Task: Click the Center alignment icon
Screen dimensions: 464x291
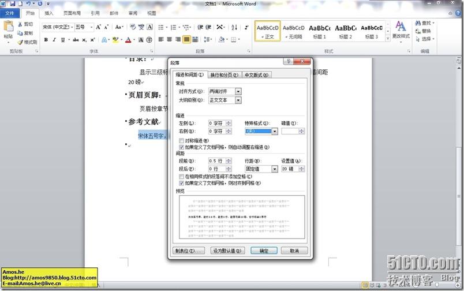Action: click(x=170, y=39)
